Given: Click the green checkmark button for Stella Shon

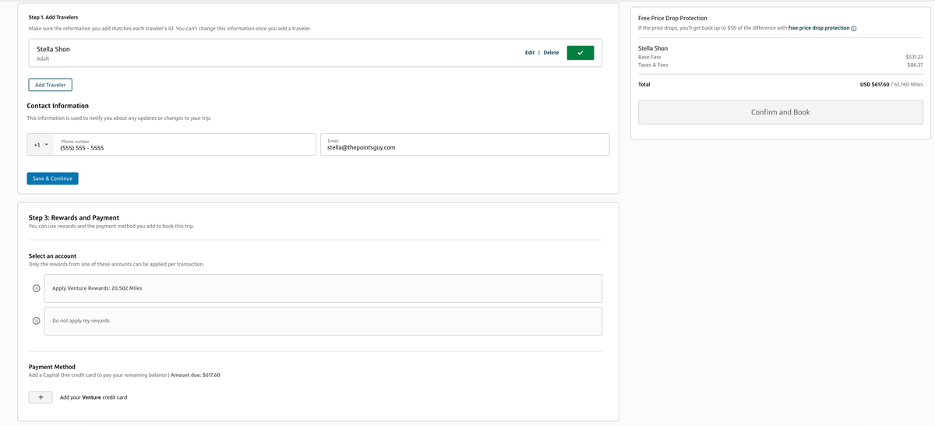Looking at the screenshot, I should 580,53.
